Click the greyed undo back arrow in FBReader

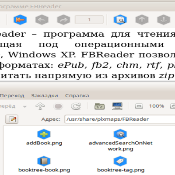(42, 20)
